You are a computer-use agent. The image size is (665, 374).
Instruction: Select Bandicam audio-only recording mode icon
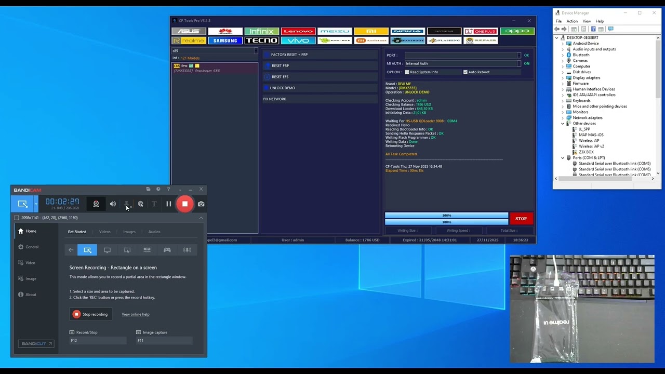[x=187, y=250]
